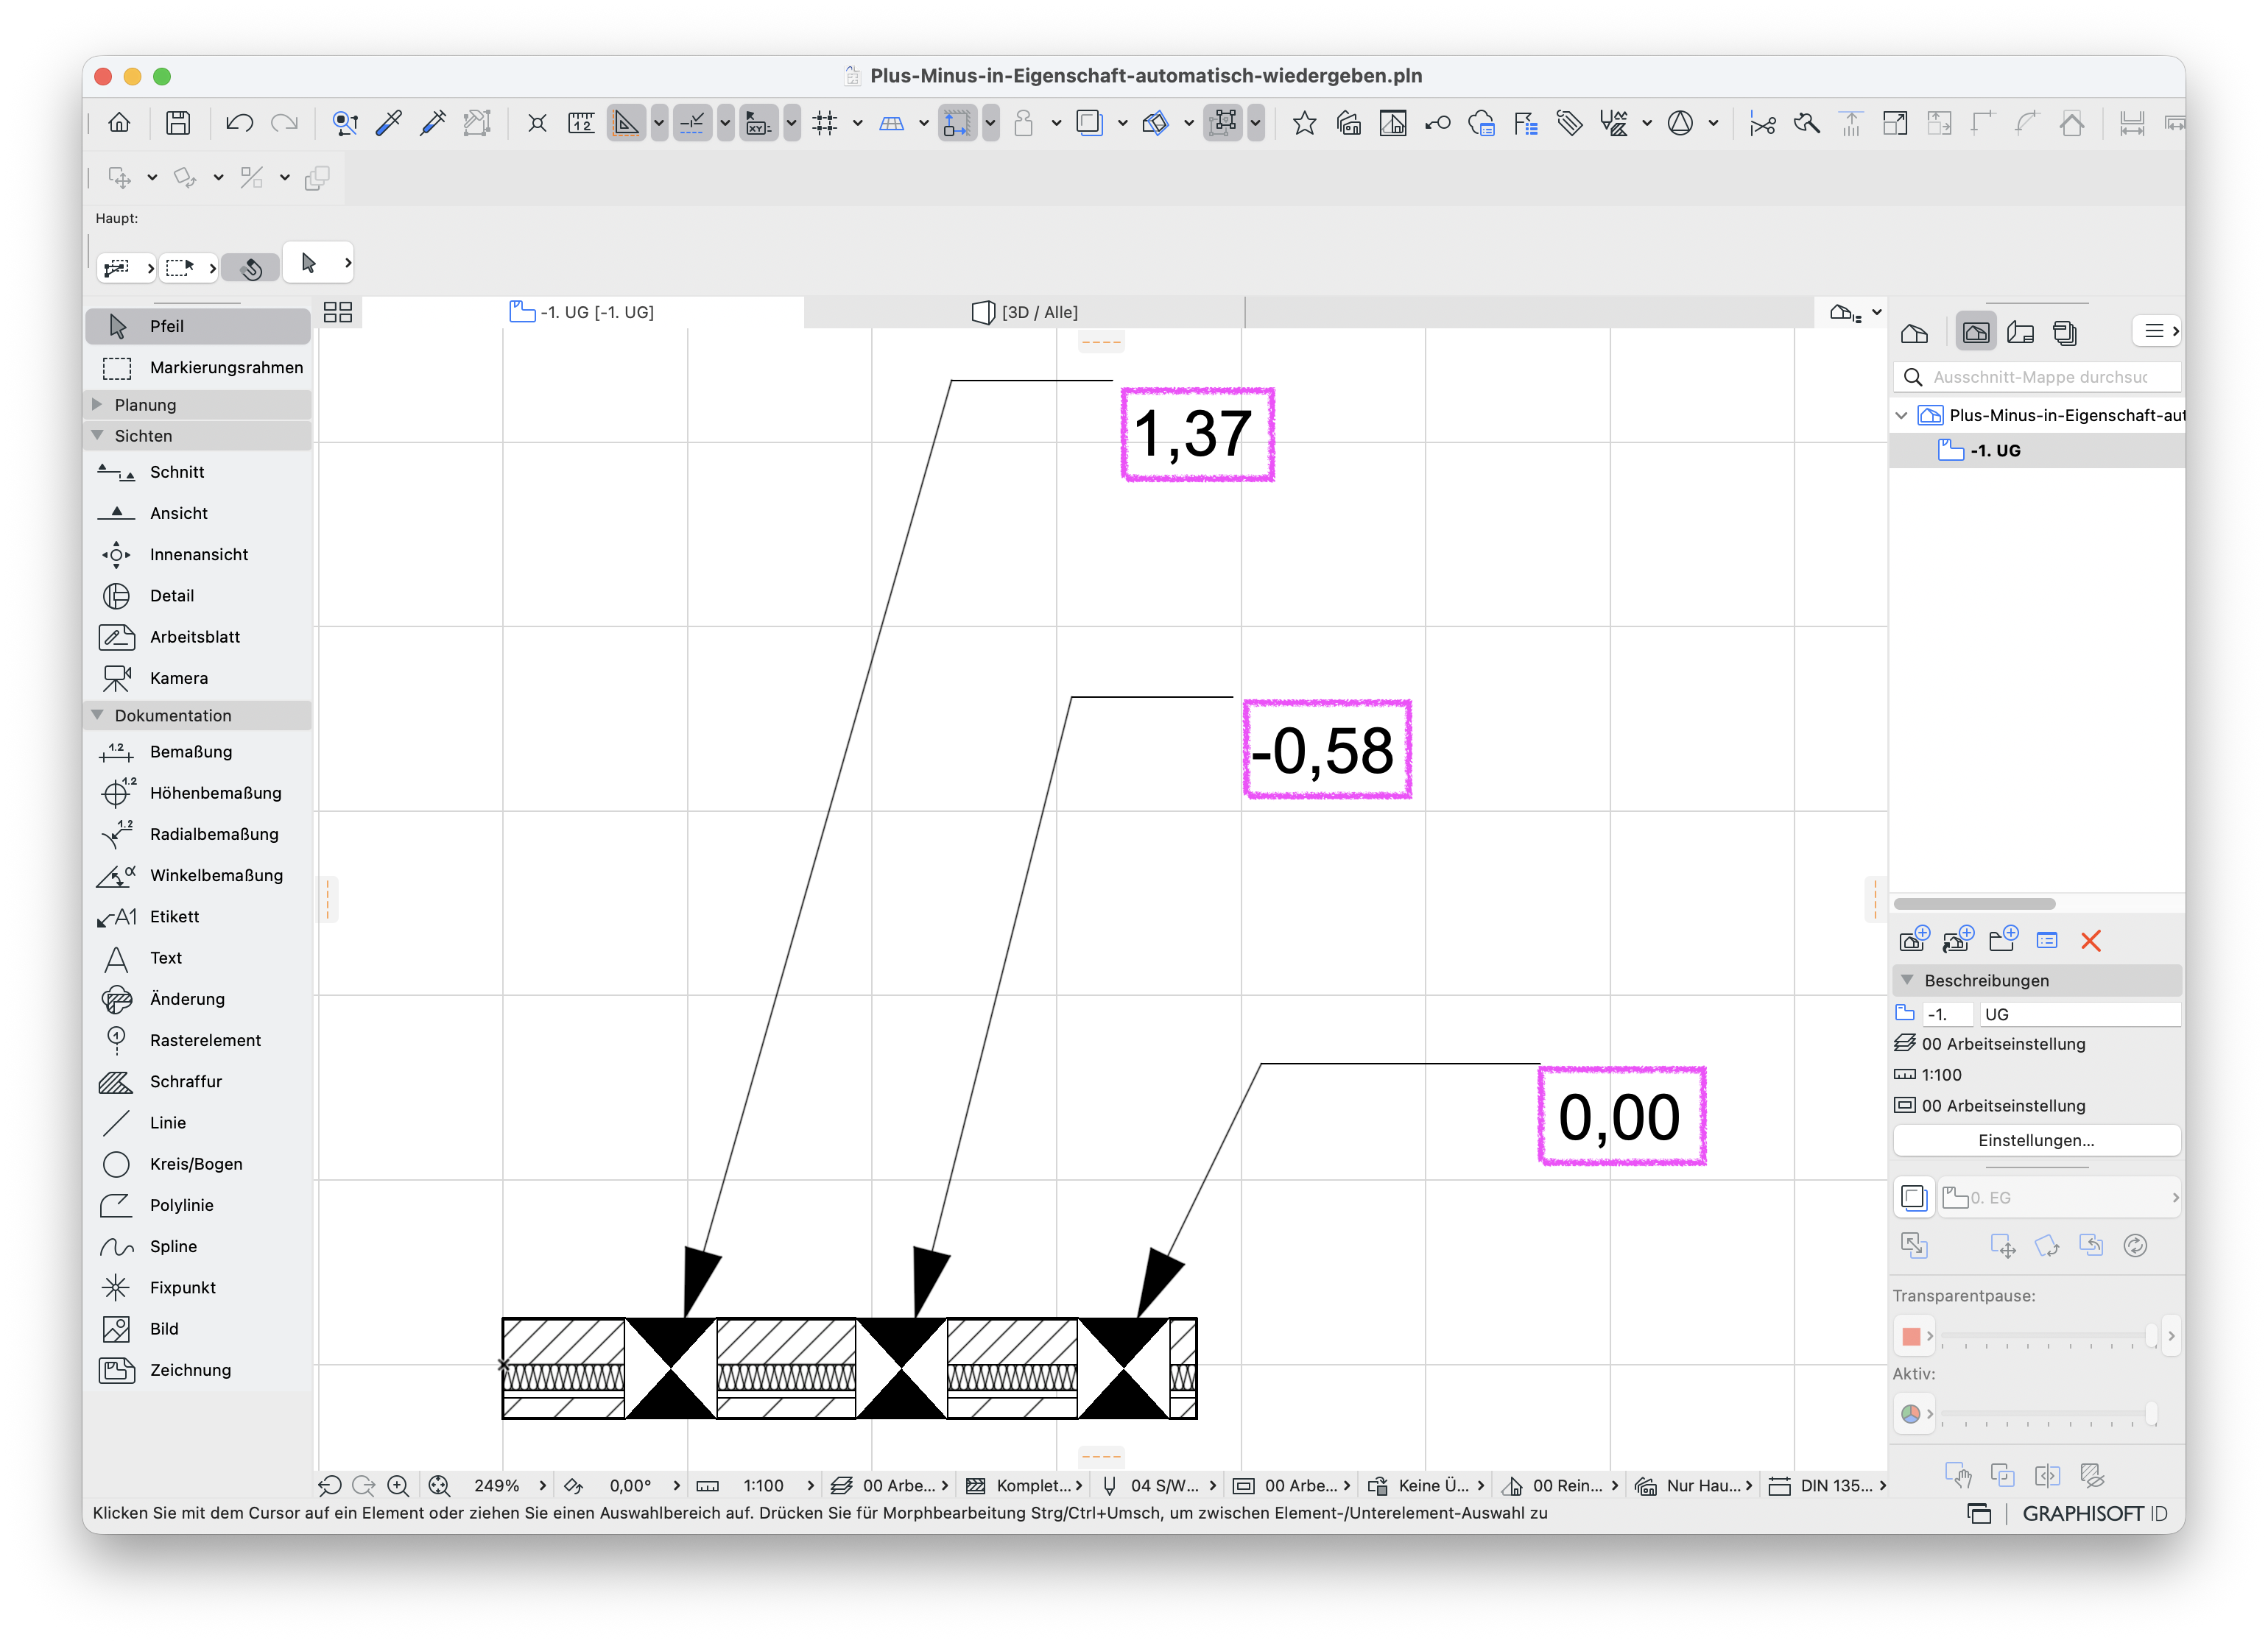Open the 249% zoom level menu
The image size is (2268, 1643).
[x=510, y=1486]
